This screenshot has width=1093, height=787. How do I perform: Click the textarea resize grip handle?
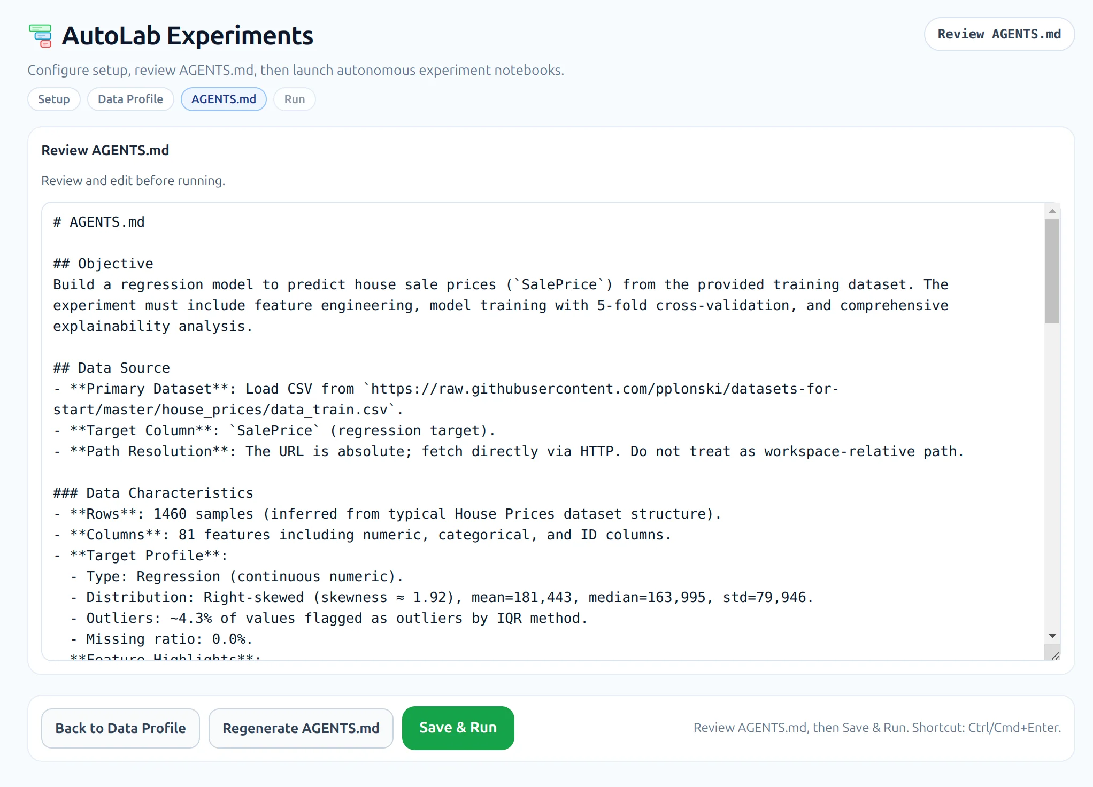pos(1055,655)
